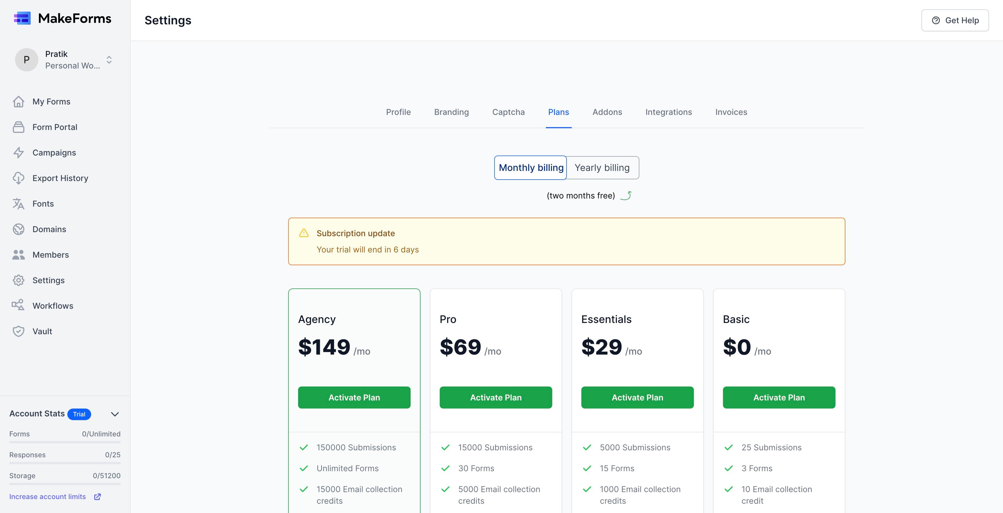Click the external link icon beside account limits

tap(97, 497)
